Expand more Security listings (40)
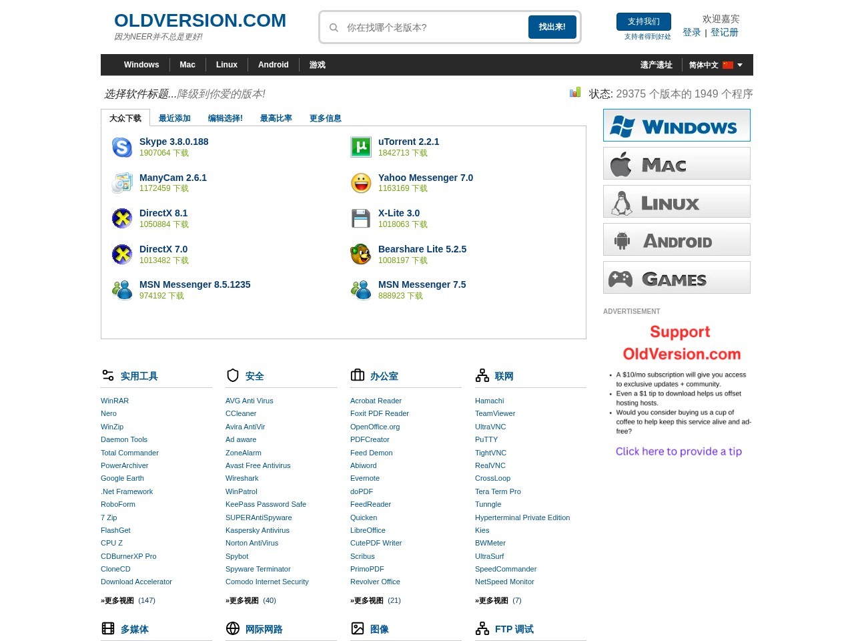The width and height of the screenshot is (854, 641). click(251, 600)
